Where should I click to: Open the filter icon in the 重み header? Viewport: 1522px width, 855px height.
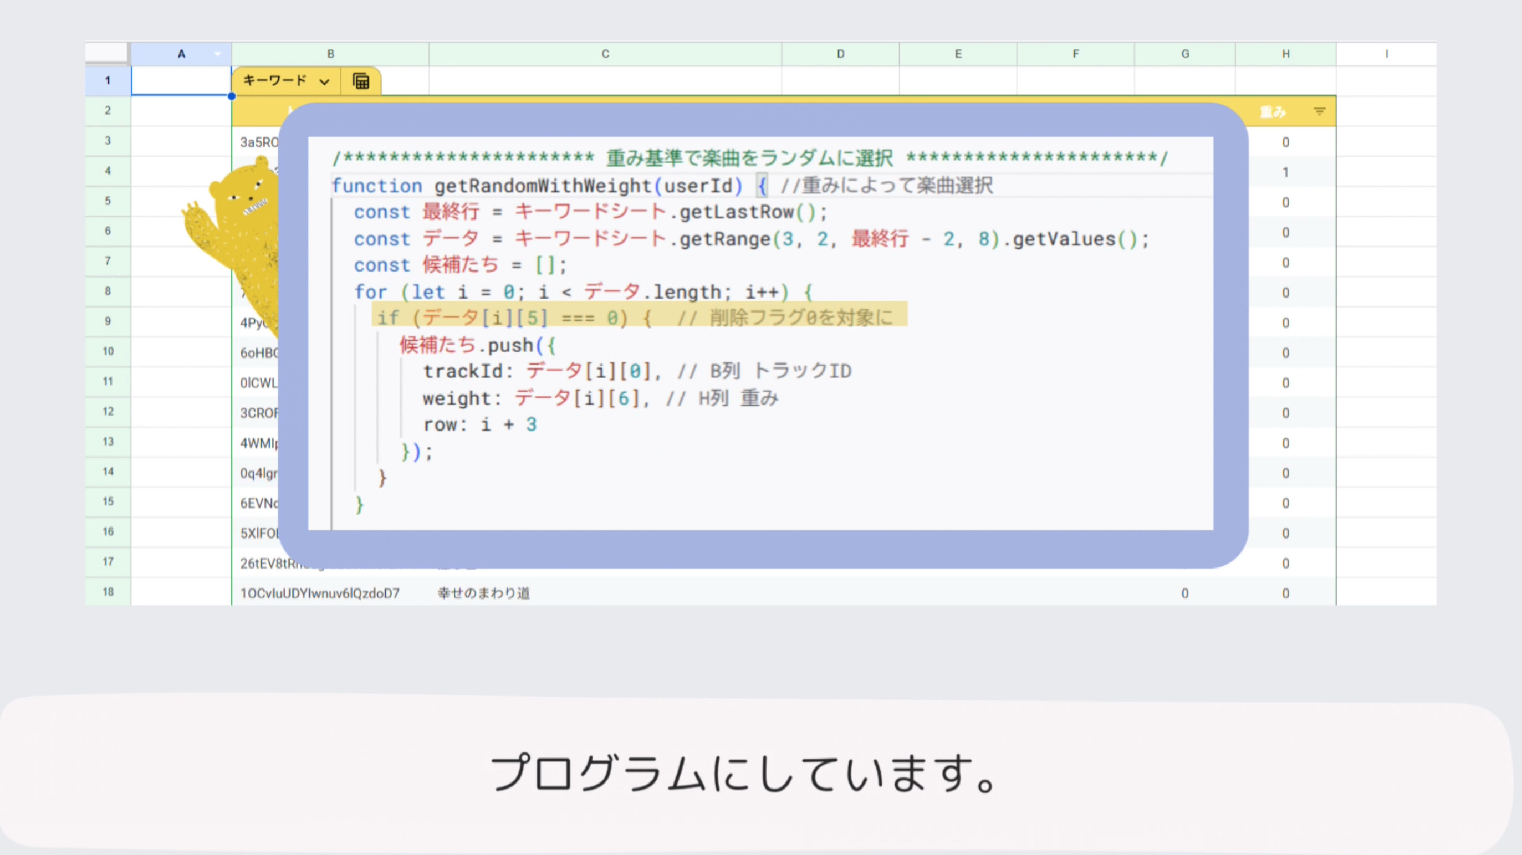tap(1319, 111)
